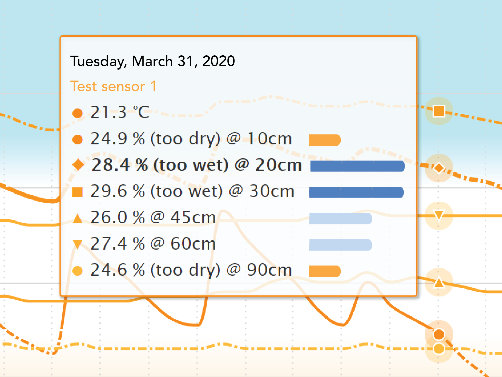The height and width of the screenshot is (377, 502).
Task: Select the yellow circle chart data point
Action: [x=439, y=349]
